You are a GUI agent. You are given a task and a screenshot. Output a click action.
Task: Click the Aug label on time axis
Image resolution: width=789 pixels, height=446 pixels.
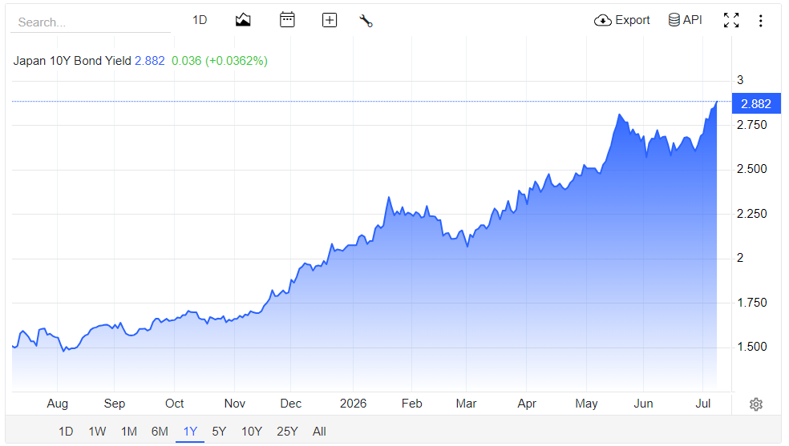coord(58,404)
